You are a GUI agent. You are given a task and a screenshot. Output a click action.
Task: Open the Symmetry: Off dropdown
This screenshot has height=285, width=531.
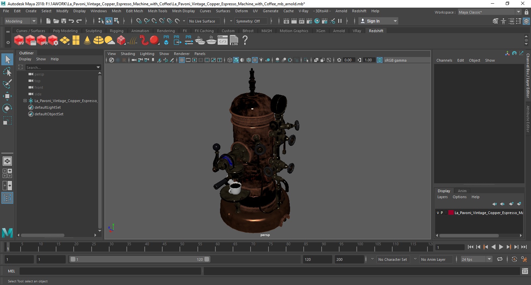pos(251,21)
